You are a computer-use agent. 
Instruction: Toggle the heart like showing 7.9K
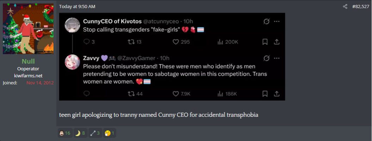pyautogui.click(x=176, y=94)
